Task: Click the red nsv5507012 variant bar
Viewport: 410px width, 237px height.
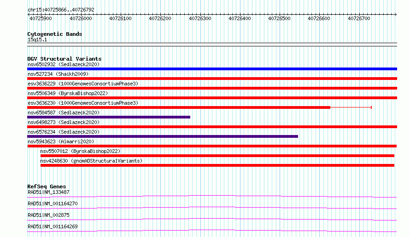Action: [217, 156]
